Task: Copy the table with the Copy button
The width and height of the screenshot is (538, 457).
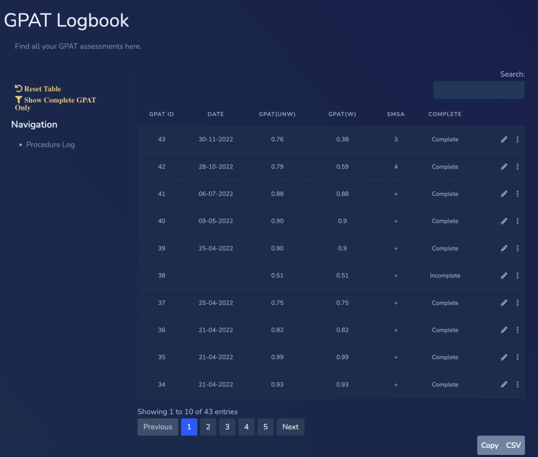Action: tap(490, 445)
